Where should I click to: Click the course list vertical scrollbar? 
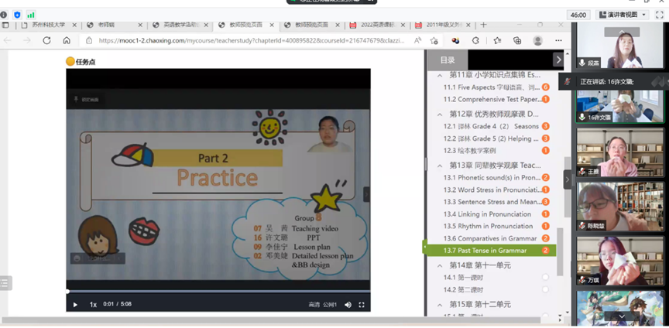pos(560,251)
